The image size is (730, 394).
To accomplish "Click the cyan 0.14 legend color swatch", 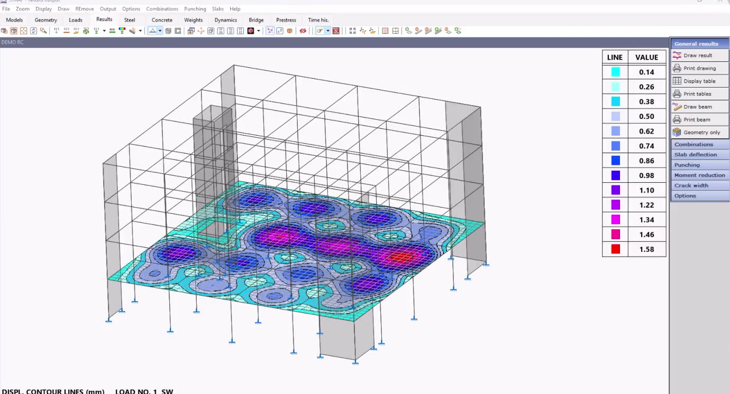I will click(615, 72).
